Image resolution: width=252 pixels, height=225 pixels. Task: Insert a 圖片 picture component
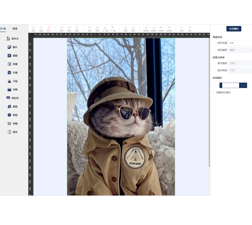click(13, 47)
